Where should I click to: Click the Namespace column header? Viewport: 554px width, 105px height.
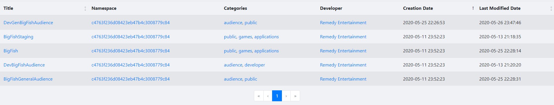click(104, 8)
